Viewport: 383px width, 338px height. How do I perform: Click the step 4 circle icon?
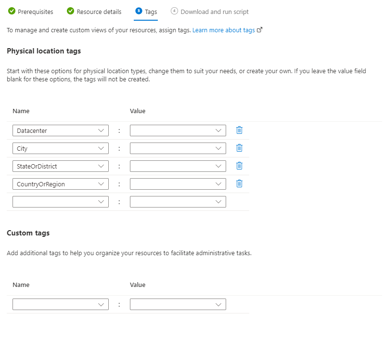pos(174,11)
